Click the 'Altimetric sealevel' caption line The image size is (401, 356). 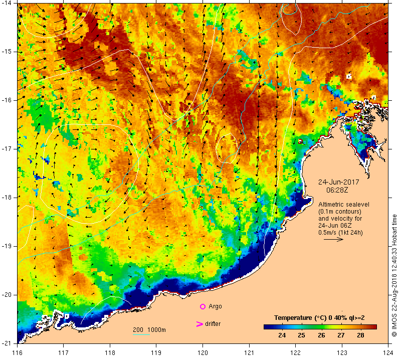[344, 205]
